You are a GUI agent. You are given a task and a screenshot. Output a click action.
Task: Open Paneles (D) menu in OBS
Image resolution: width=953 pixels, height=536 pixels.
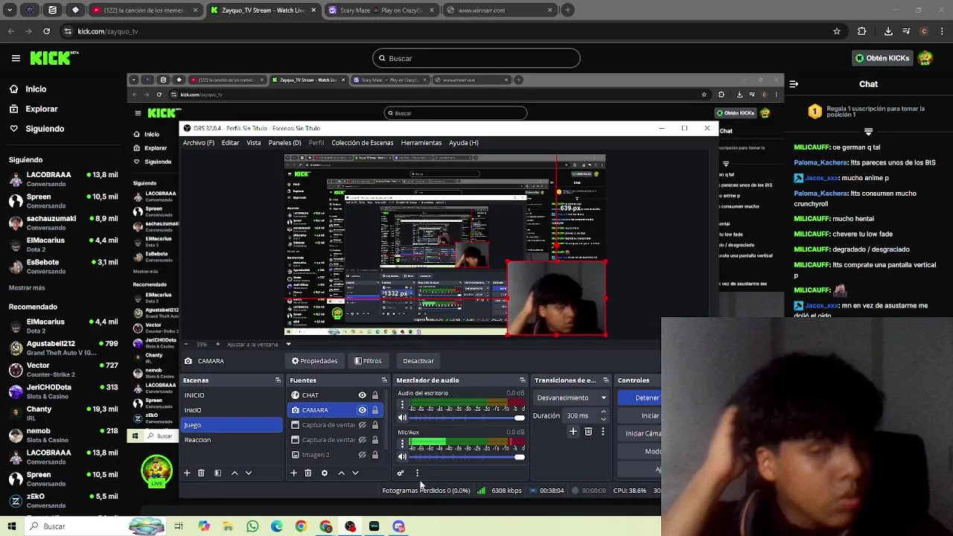284,143
